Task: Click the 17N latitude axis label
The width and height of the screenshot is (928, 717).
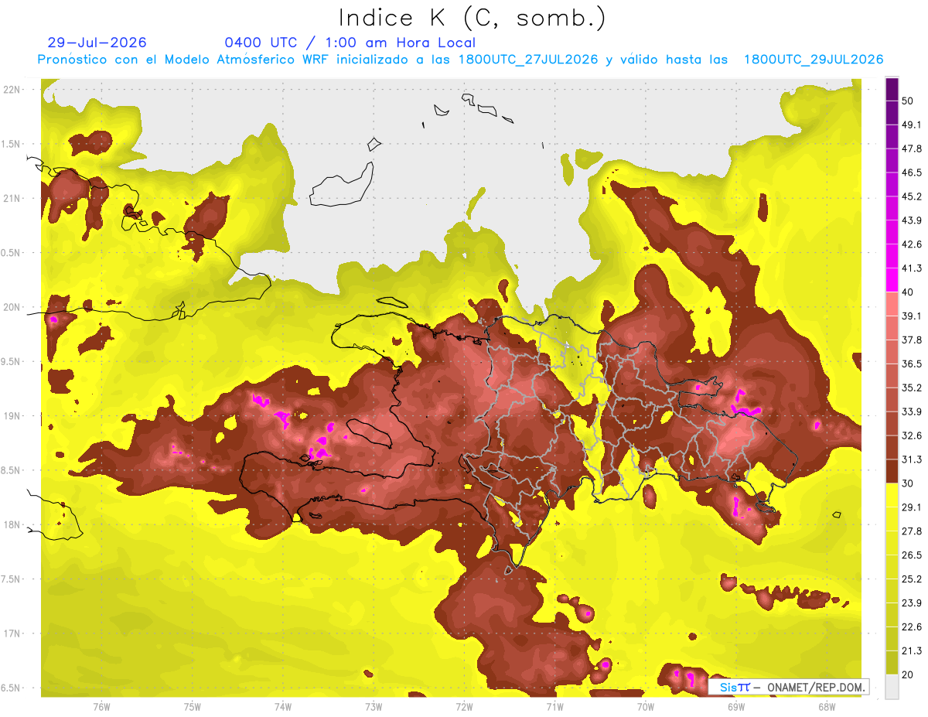Action: click(12, 633)
